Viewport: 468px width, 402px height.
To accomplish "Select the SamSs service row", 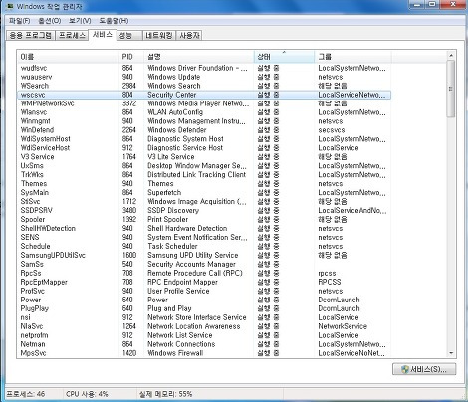I will click(204, 264).
